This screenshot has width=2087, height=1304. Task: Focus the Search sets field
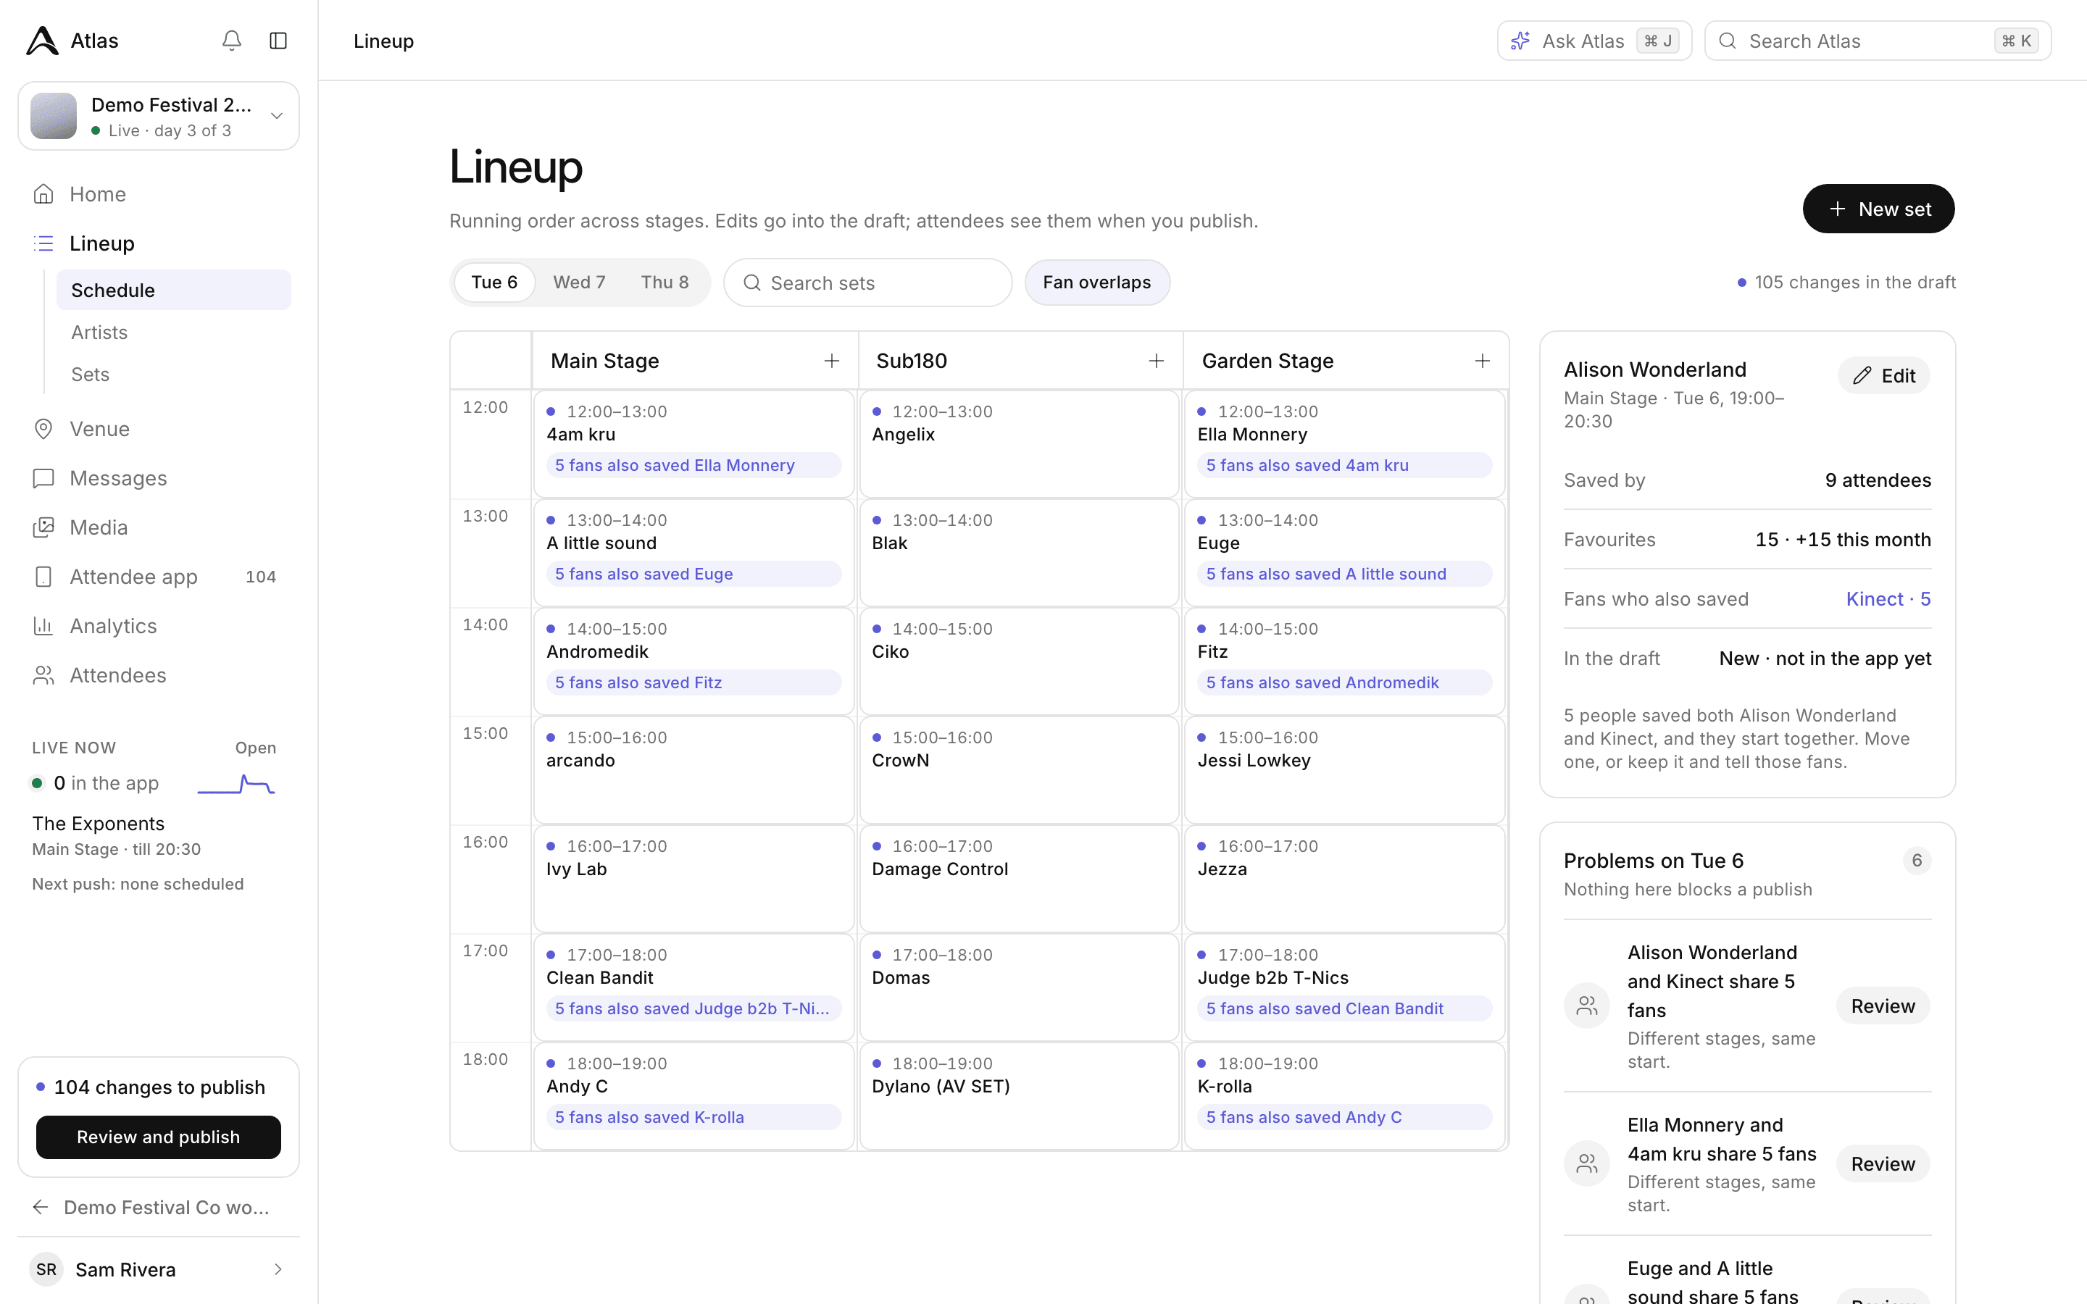867,282
